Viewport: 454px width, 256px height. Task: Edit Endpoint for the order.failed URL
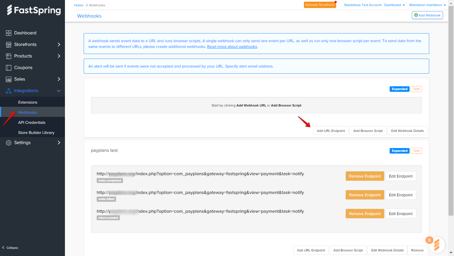click(x=401, y=195)
